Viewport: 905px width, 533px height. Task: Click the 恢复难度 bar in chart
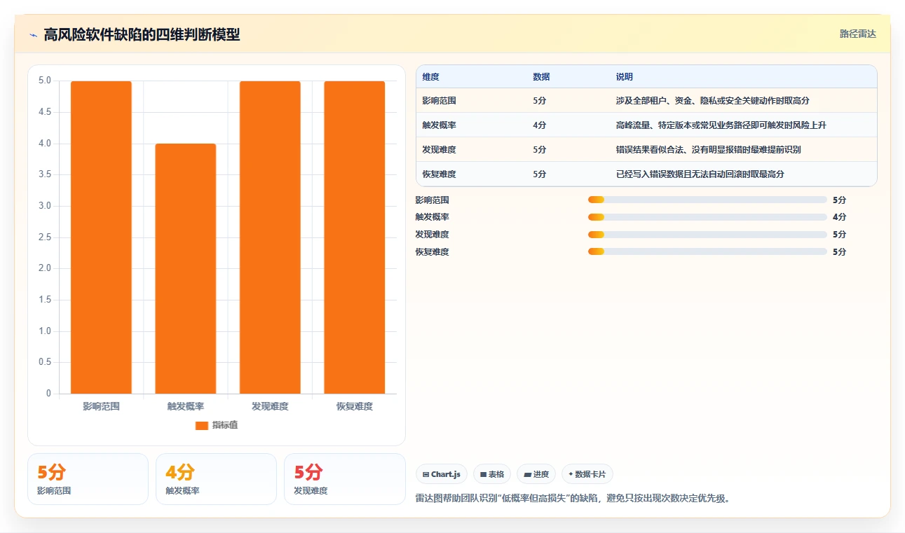pyautogui.click(x=354, y=237)
